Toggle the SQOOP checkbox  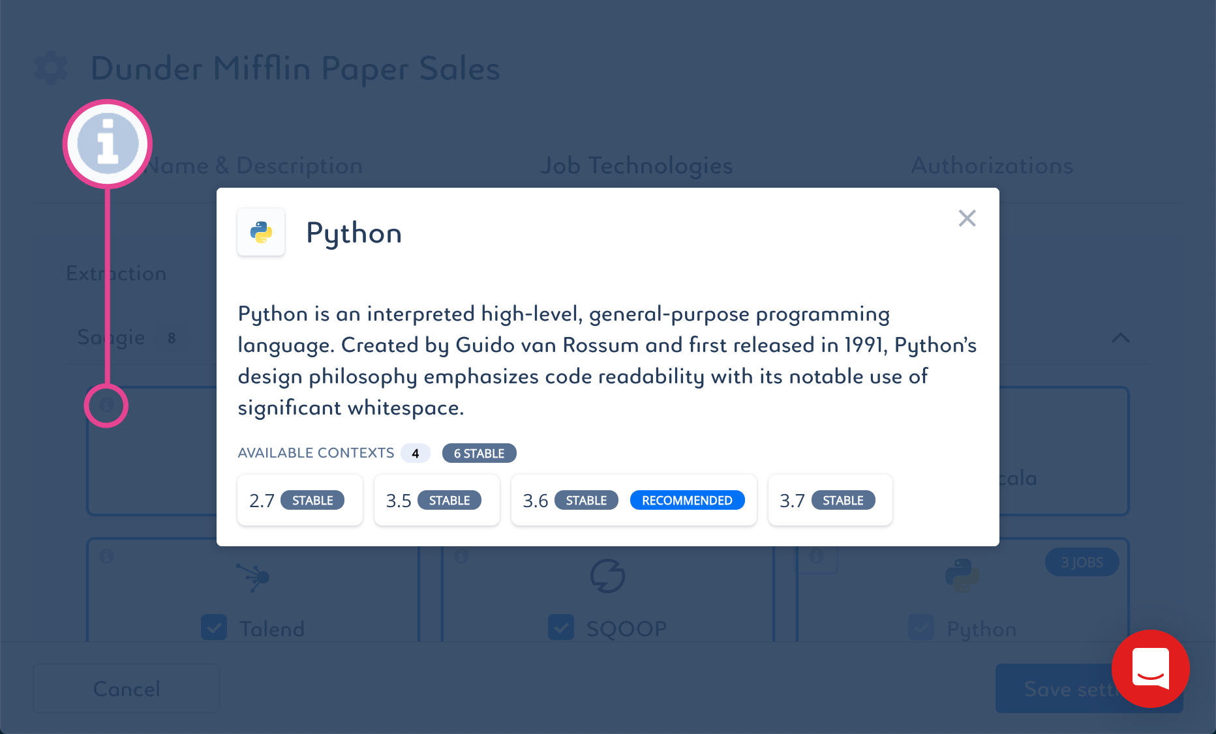[561, 628]
